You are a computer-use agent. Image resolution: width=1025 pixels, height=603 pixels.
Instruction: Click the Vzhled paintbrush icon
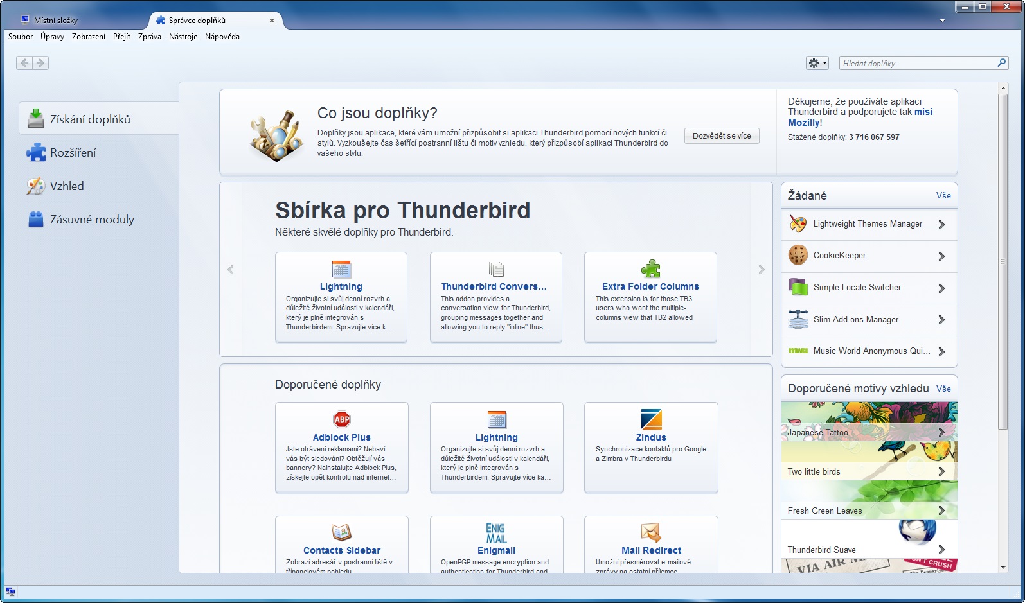click(x=36, y=186)
